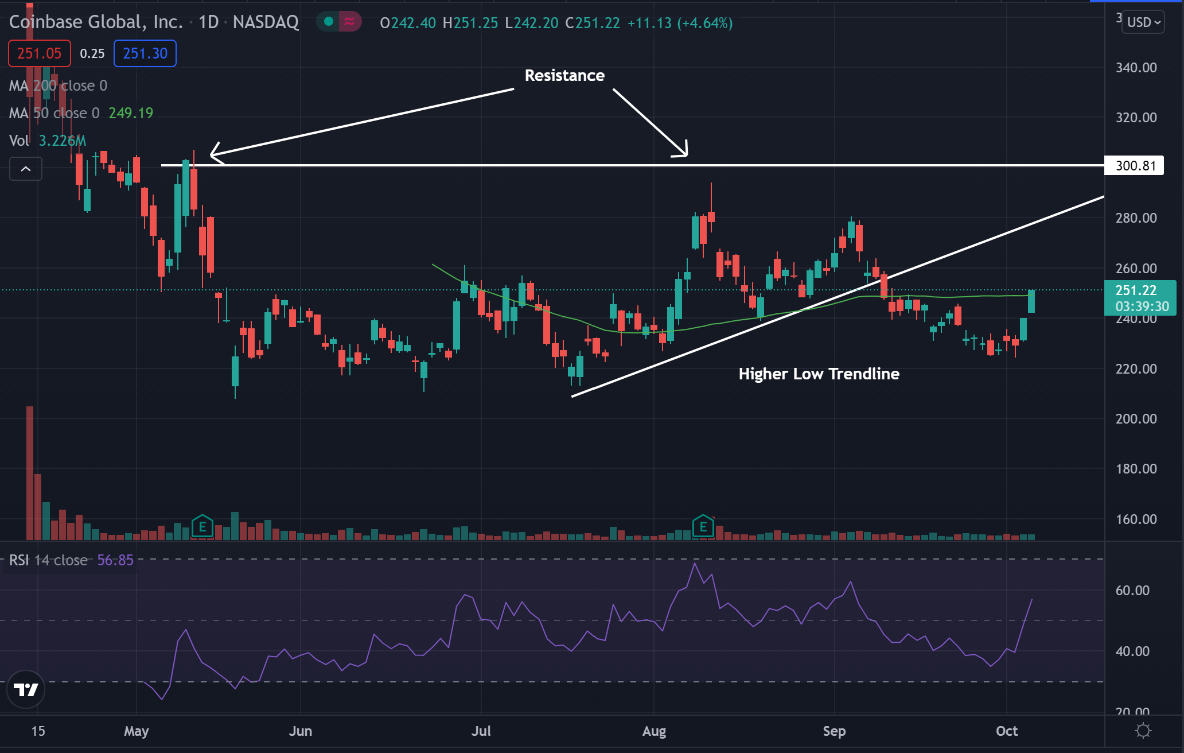Open the USD currency dropdown

point(1143,22)
